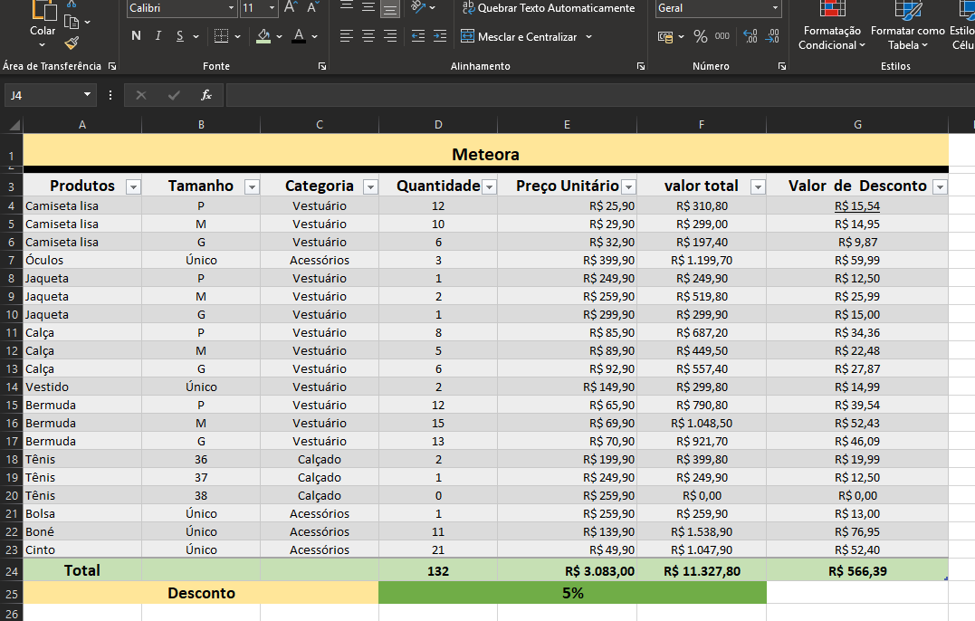Image resolution: width=975 pixels, height=621 pixels.
Task: Click the percent style icon
Action: 700,36
